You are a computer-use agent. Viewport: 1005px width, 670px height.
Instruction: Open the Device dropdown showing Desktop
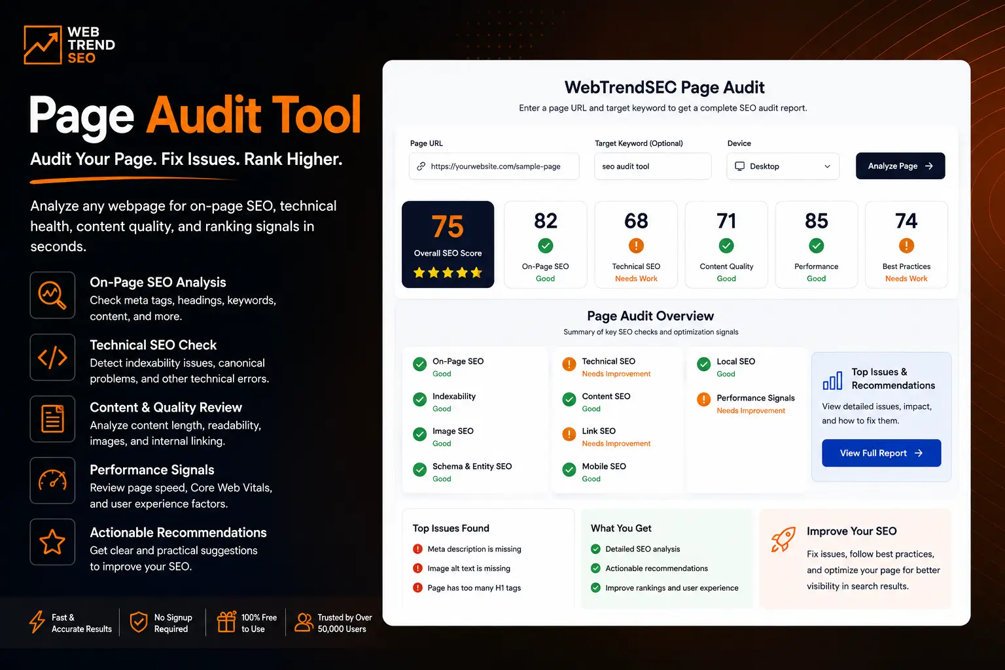(783, 166)
